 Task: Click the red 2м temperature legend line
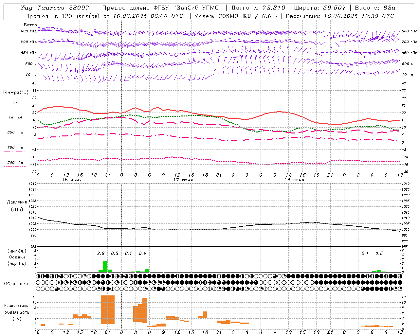15,106
